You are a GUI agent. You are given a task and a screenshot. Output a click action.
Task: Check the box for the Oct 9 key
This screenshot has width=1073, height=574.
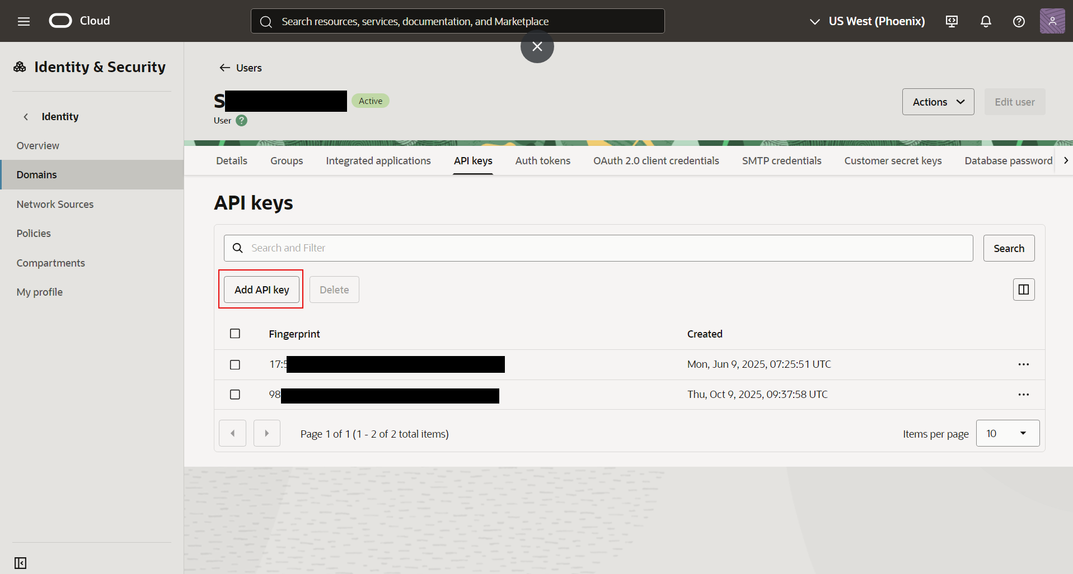click(235, 395)
